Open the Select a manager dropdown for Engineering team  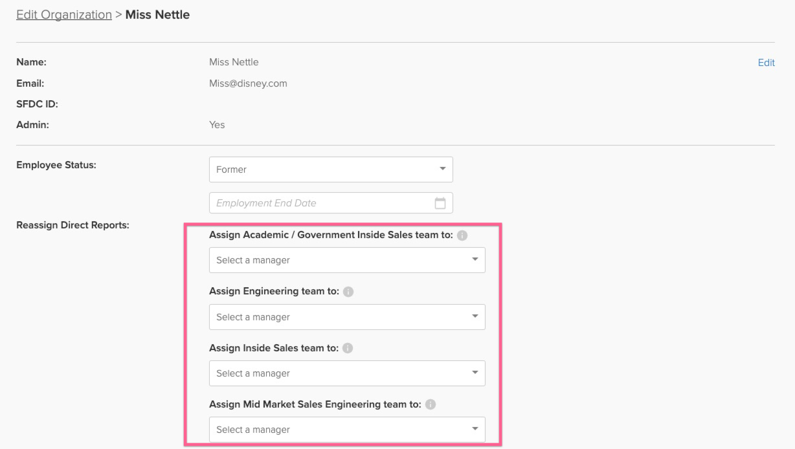(337, 317)
